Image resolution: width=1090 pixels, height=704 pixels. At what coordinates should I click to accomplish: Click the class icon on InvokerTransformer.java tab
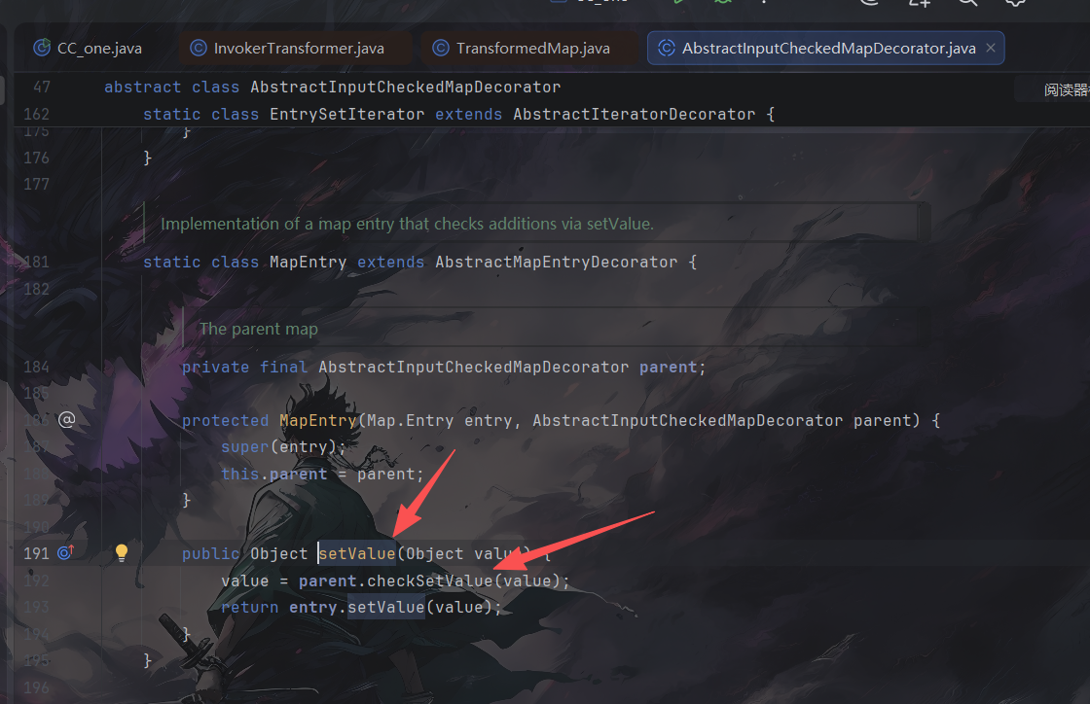[199, 48]
